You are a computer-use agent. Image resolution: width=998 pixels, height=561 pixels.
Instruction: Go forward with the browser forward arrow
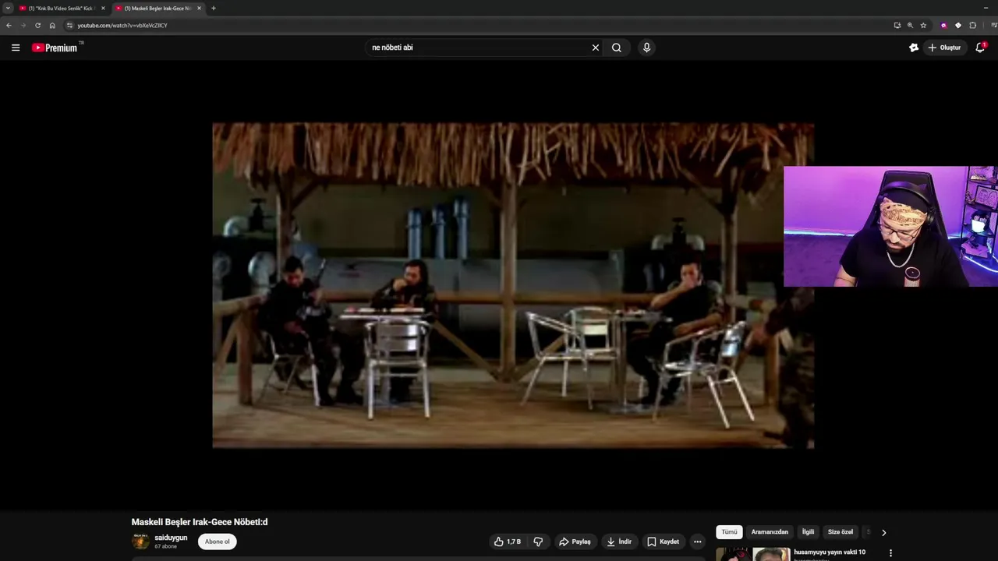(23, 25)
